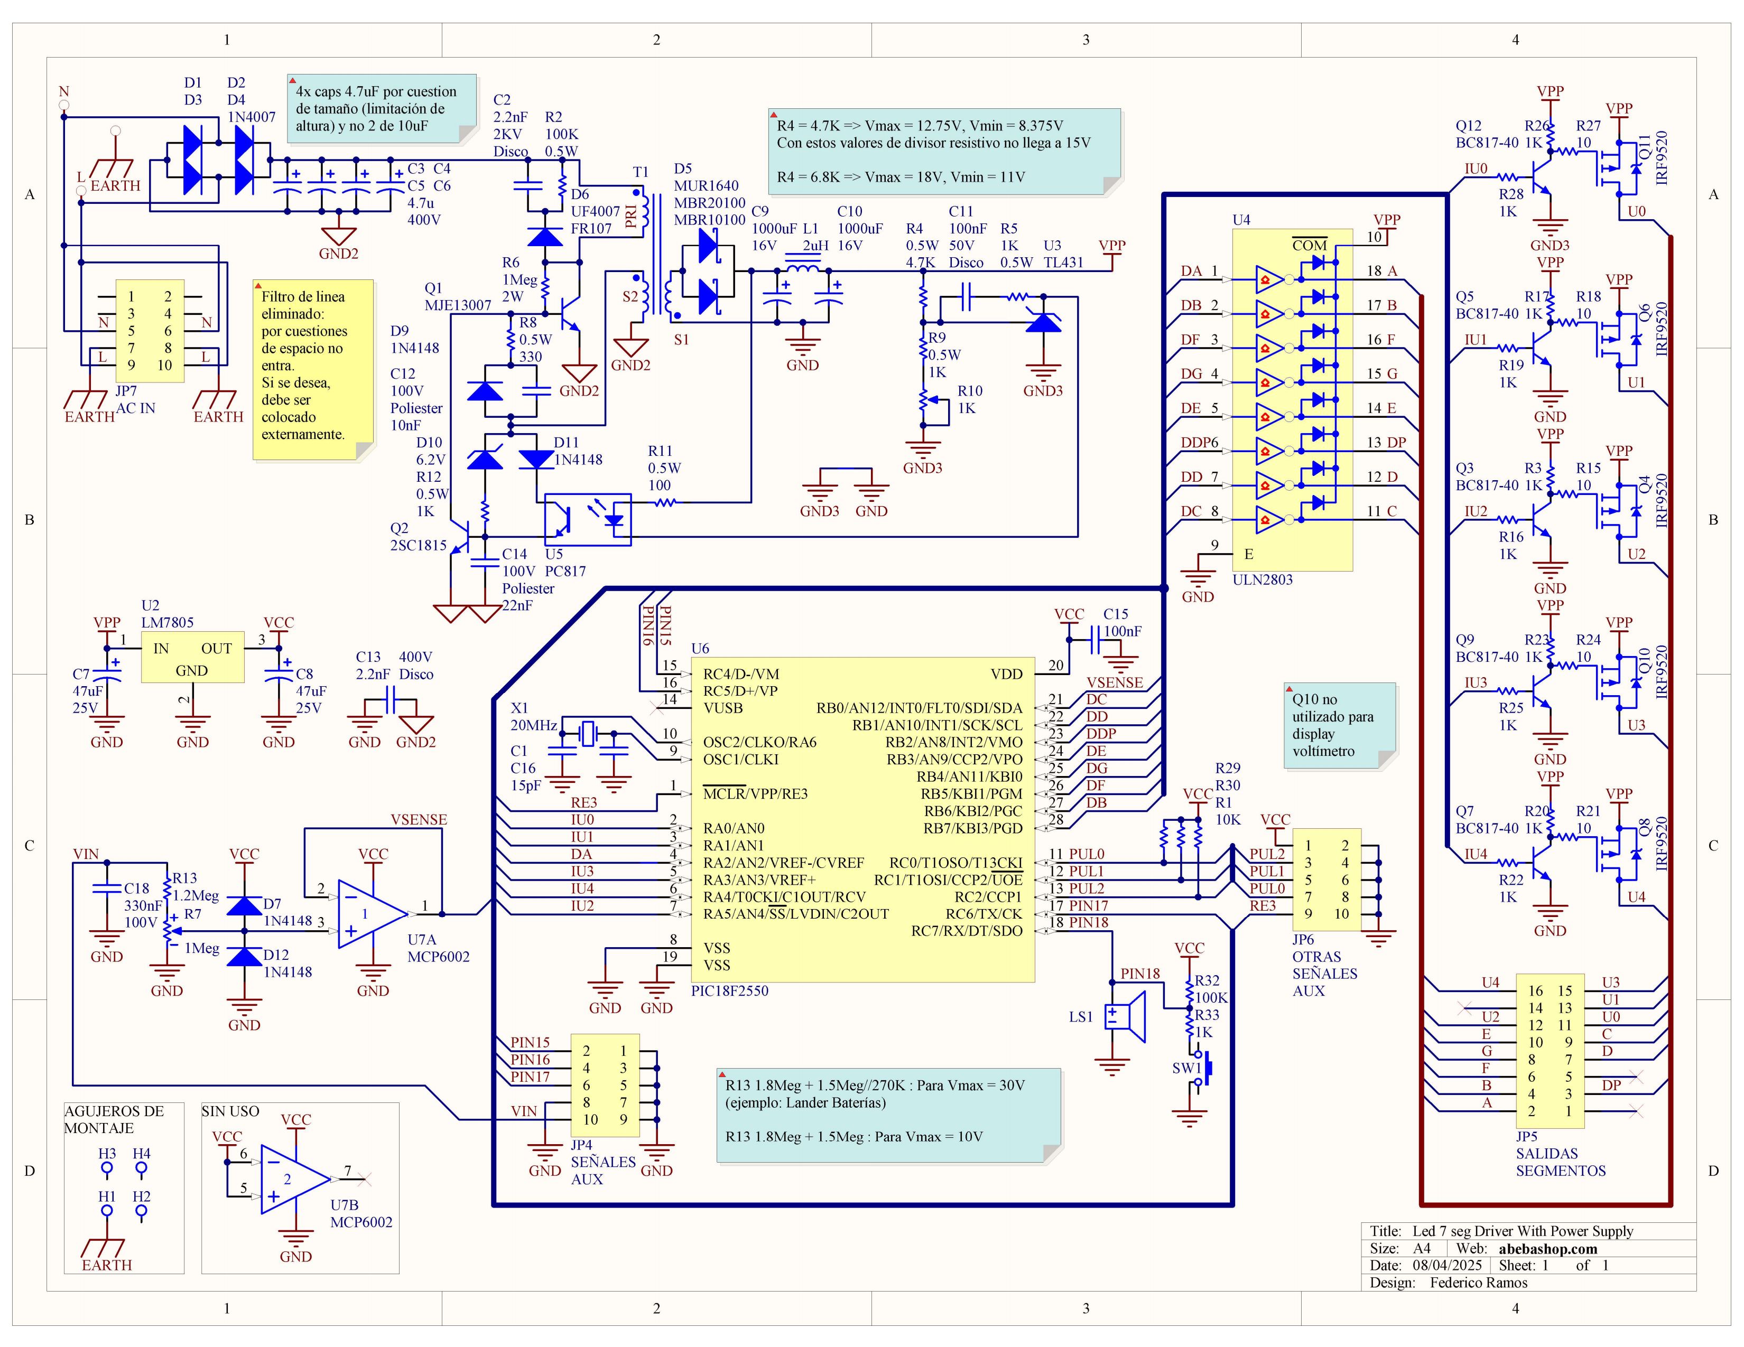Select the LS1 speaker symbol
1744x1347 pixels.
pyautogui.click(x=1124, y=1017)
